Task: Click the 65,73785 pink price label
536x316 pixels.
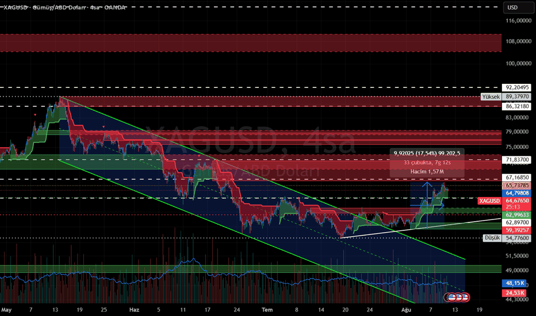Action: (517, 186)
